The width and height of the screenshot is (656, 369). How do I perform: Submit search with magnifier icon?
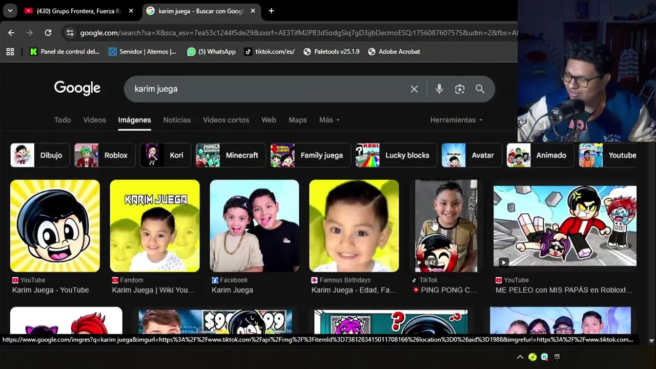[480, 89]
